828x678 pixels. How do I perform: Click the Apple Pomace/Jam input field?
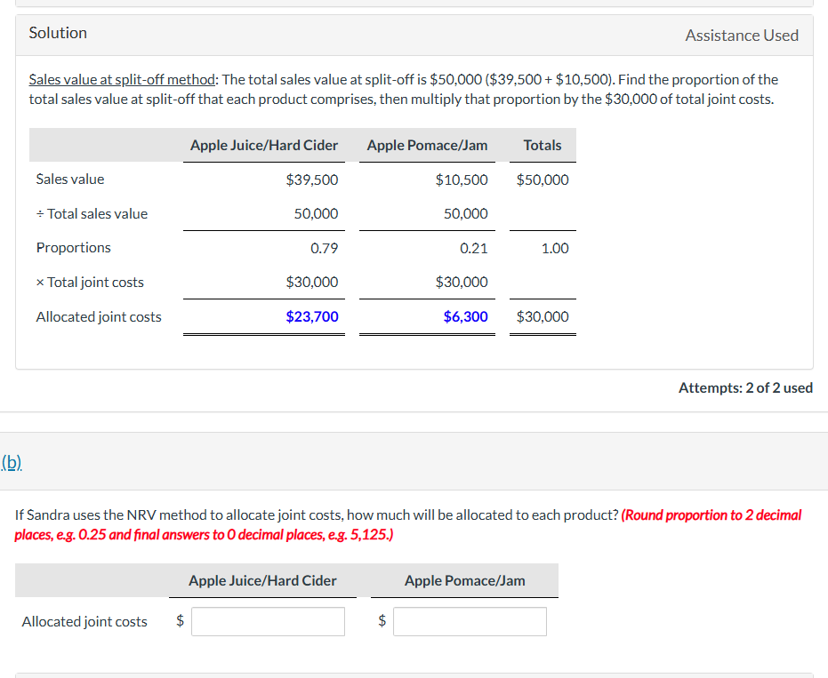pos(470,621)
